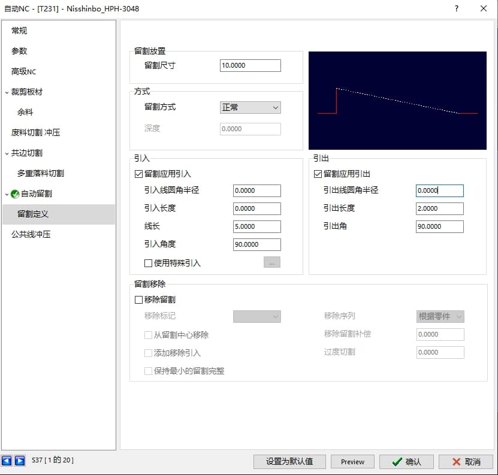Open the 留割方式 dropdown

click(250, 108)
